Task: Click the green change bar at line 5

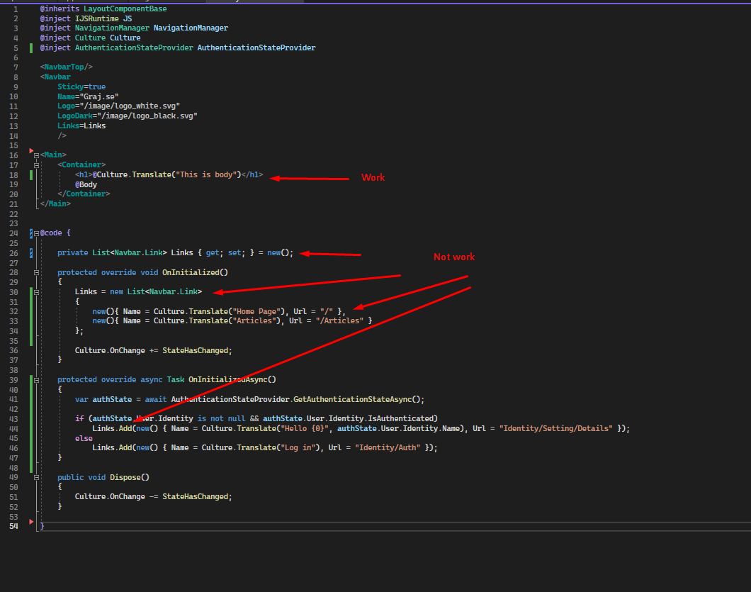Action: pos(31,48)
